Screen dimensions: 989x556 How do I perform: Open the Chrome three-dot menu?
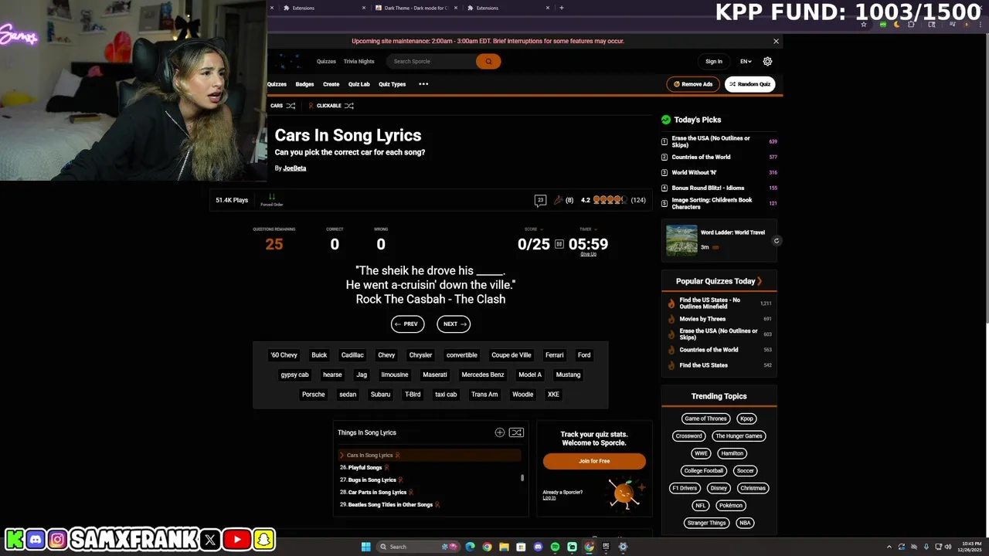pyautogui.click(x=980, y=25)
